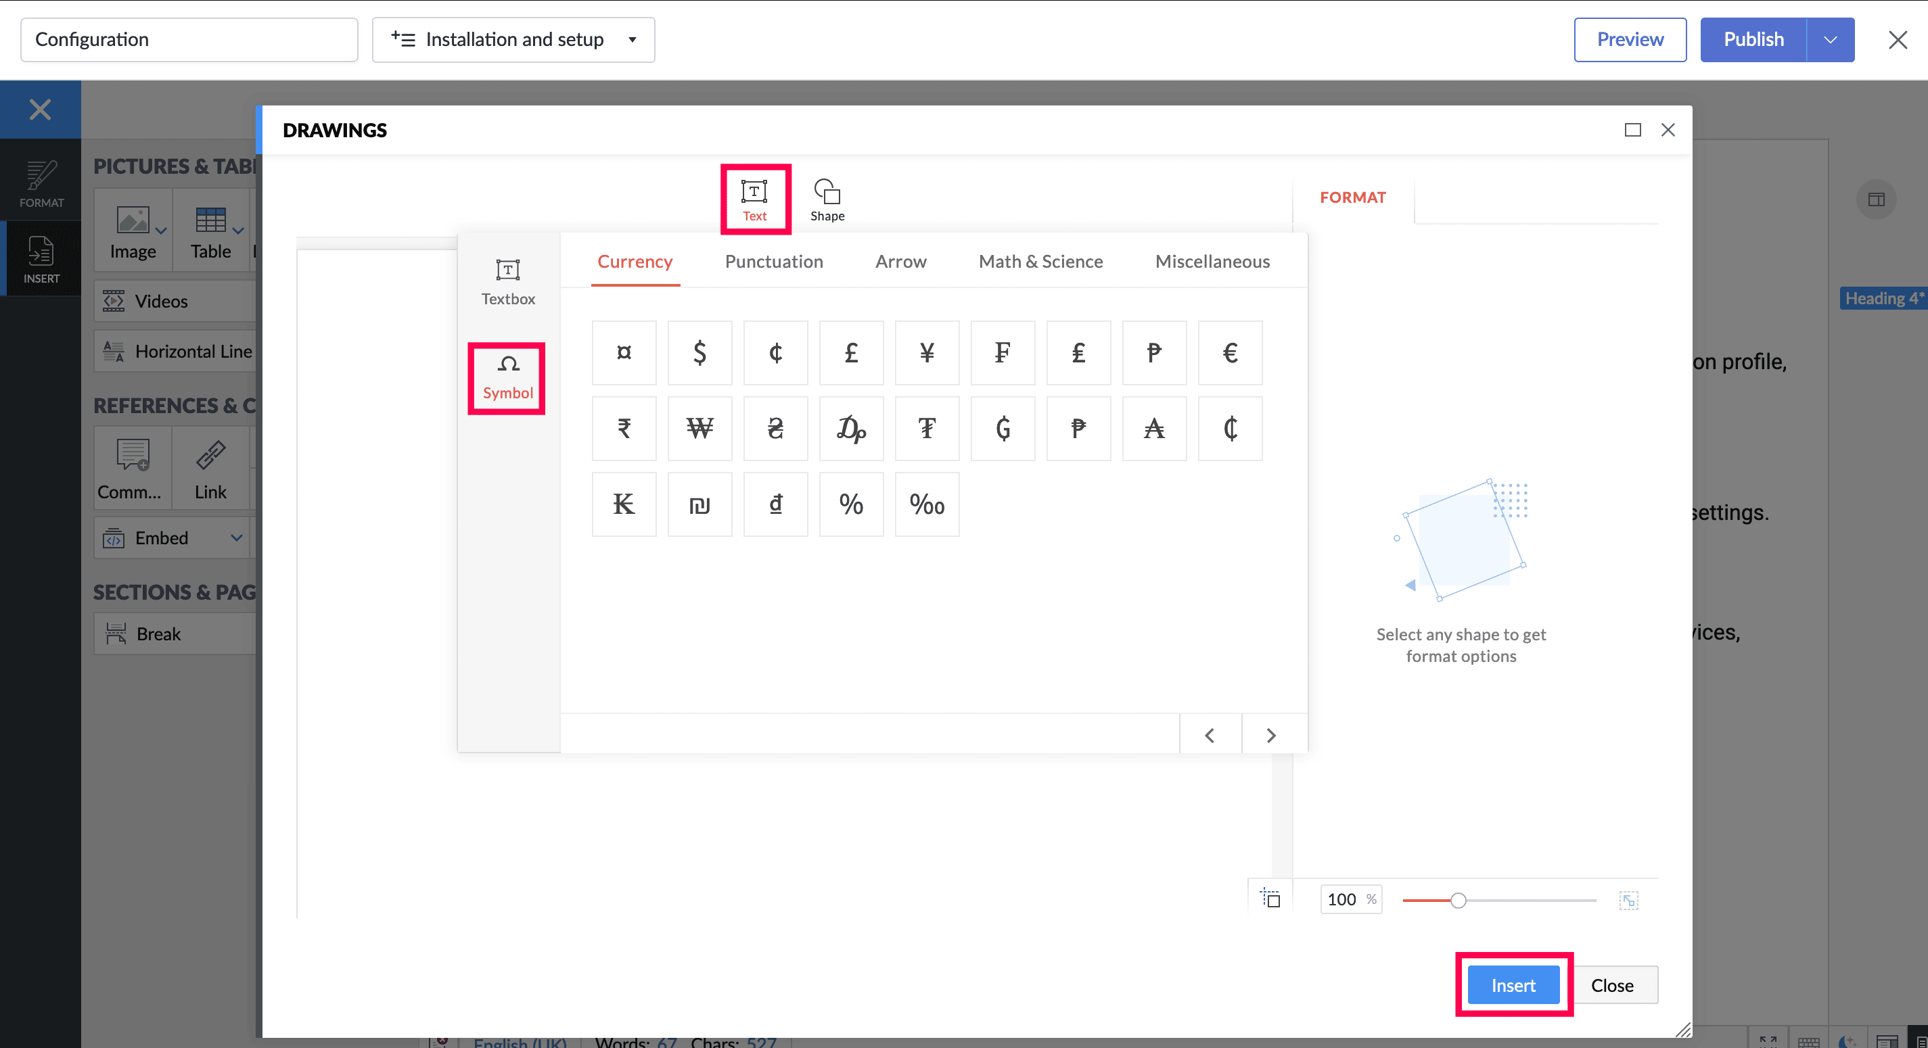Click the Preview button
Viewport: 1928px width, 1048px height.
click(1630, 40)
